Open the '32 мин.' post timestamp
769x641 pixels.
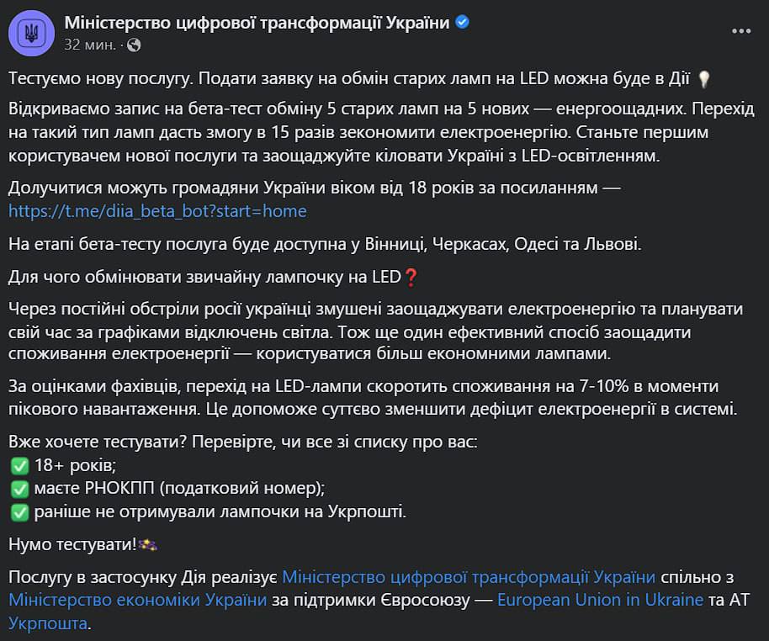click(x=91, y=44)
